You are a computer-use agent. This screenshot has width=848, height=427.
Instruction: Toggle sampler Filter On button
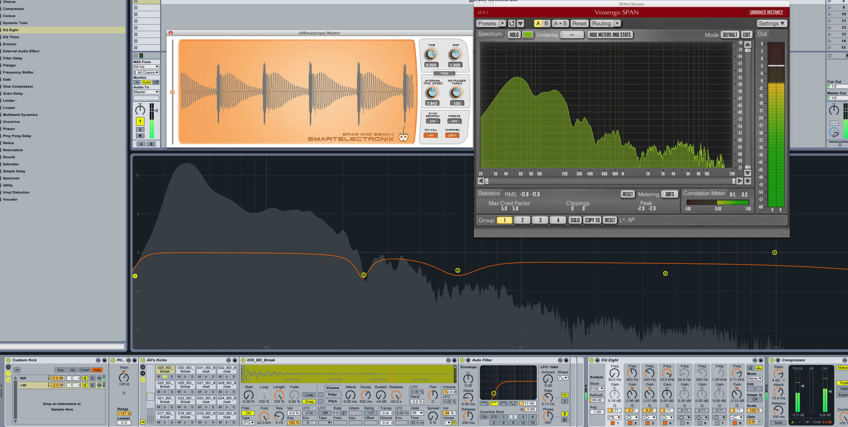coord(248,413)
